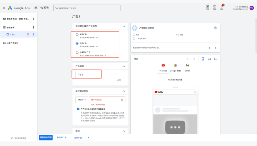The image size is (257, 146).
Task: Collapse the 广告名称 section
Action: (124, 66)
